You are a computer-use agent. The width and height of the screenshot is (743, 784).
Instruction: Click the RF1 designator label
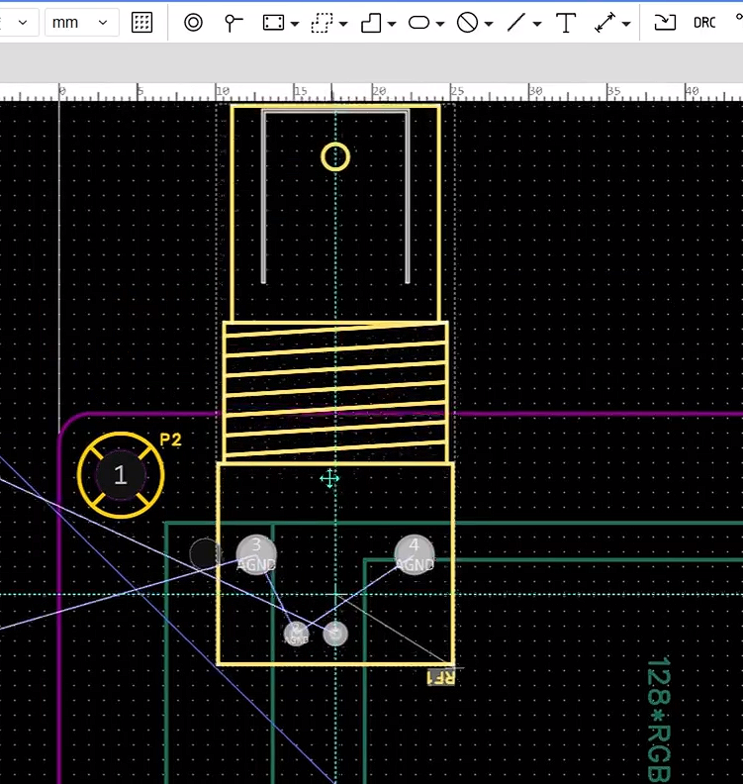coord(440,678)
